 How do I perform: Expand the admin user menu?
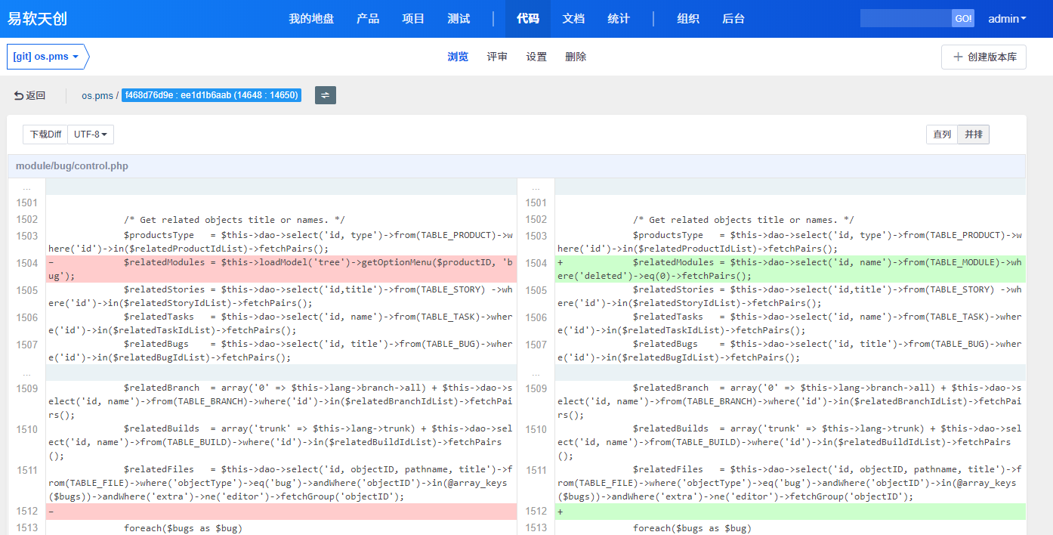1007,19
